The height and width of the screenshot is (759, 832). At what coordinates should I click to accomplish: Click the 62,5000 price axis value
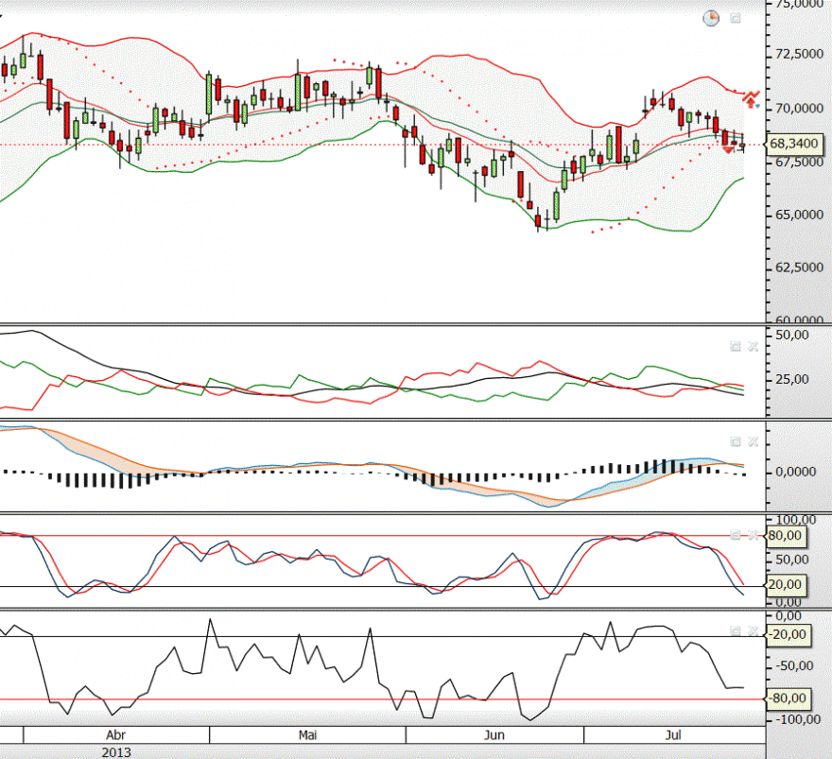799,267
